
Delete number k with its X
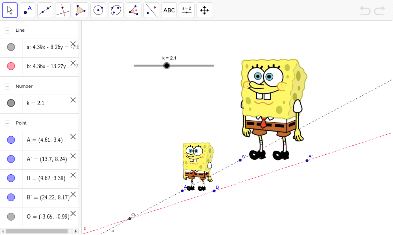pos(73,100)
